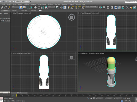Open the Curve Editor
The image size is (137, 102).
click(x=119, y=7)
